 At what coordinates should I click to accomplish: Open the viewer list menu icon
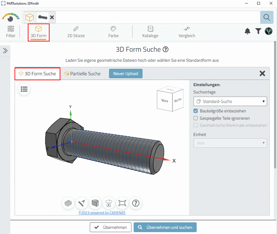tap(24, 89)
